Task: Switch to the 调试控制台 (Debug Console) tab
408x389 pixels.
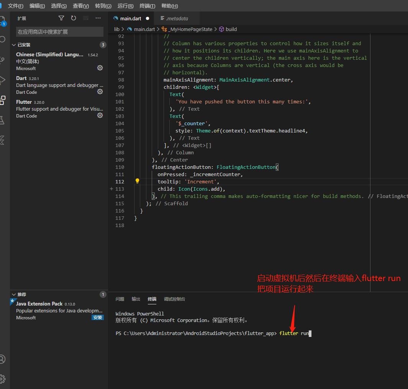Action: point(175,299)
